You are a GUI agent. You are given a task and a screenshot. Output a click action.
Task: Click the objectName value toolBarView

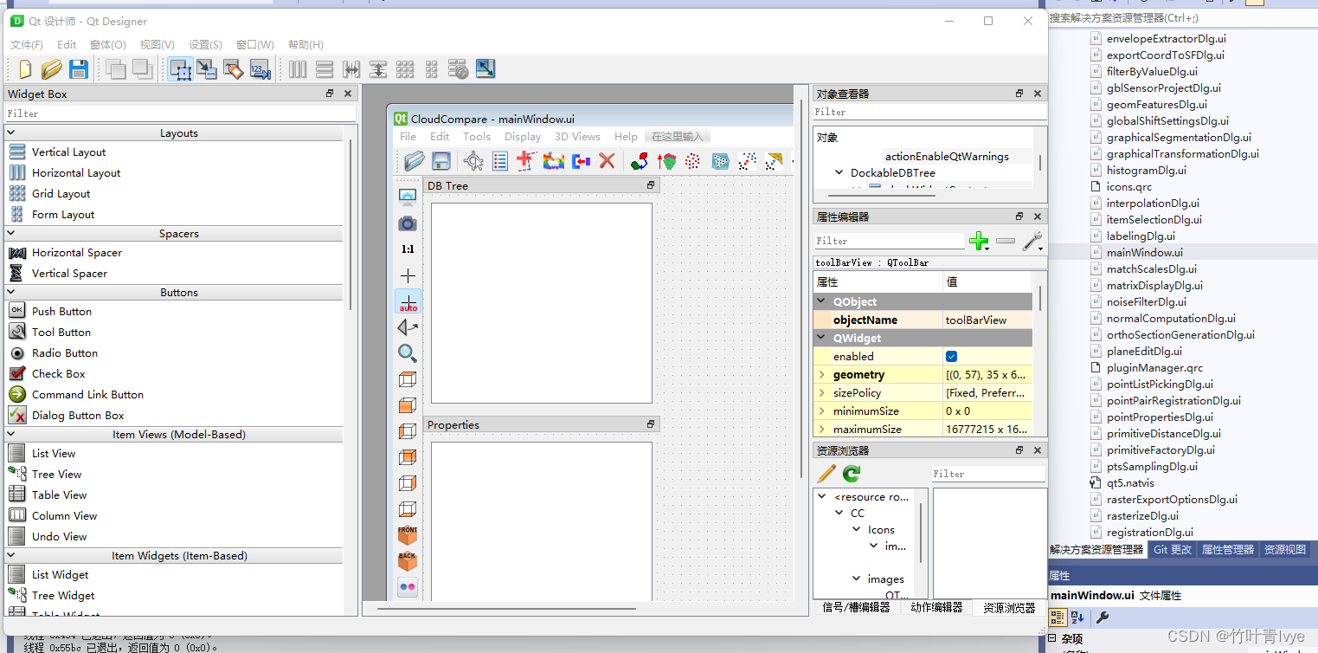[987, 320]
